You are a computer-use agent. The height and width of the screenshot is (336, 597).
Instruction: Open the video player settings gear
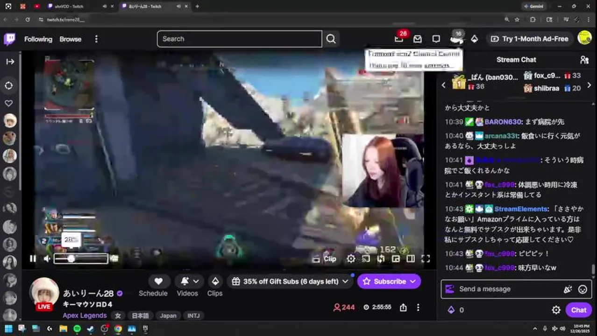(351, 259)
